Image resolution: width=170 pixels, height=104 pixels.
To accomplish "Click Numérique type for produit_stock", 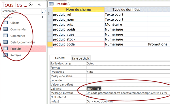I will [126, 39].
